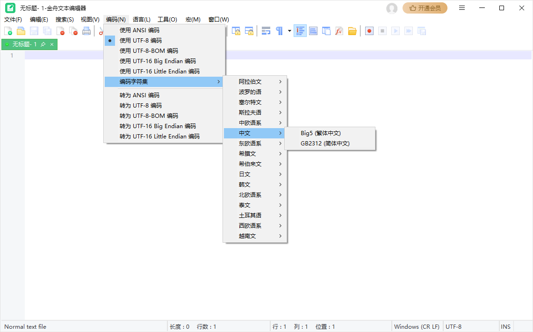
Task: Select 使用 UTF-8 编码 radio option
Action: click(x=164, y=40)
